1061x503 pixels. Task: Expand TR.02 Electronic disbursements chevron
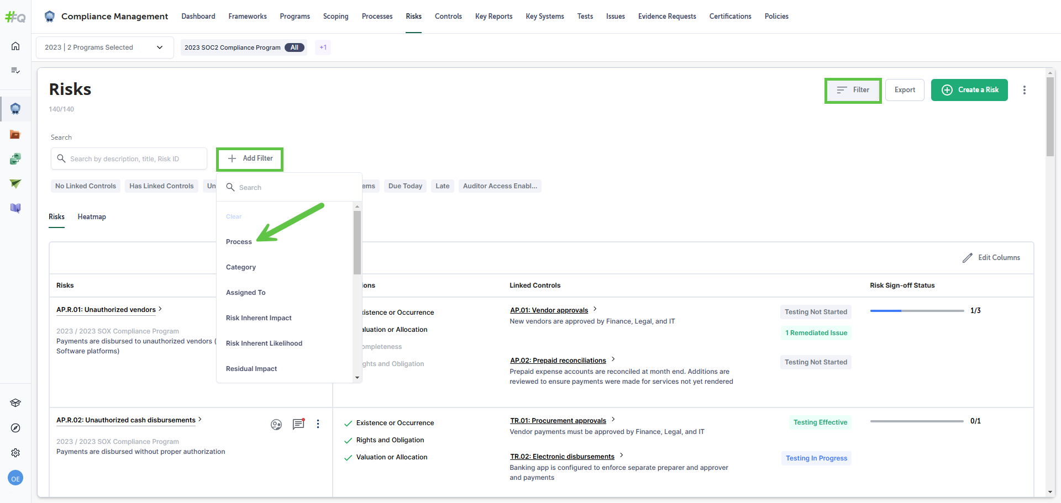pos(622,456)
